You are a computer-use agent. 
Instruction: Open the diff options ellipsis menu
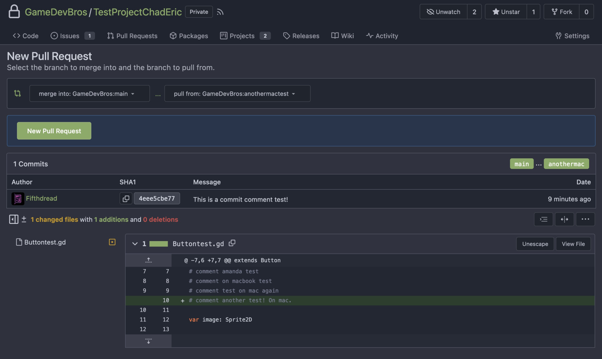585,219
